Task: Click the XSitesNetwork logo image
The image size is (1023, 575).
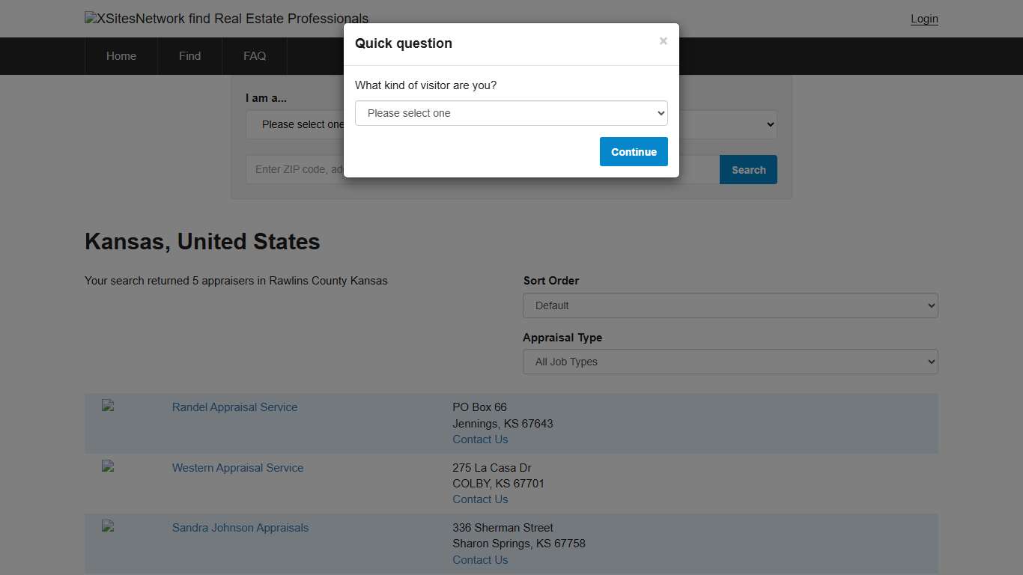Action: coord(226,19)
